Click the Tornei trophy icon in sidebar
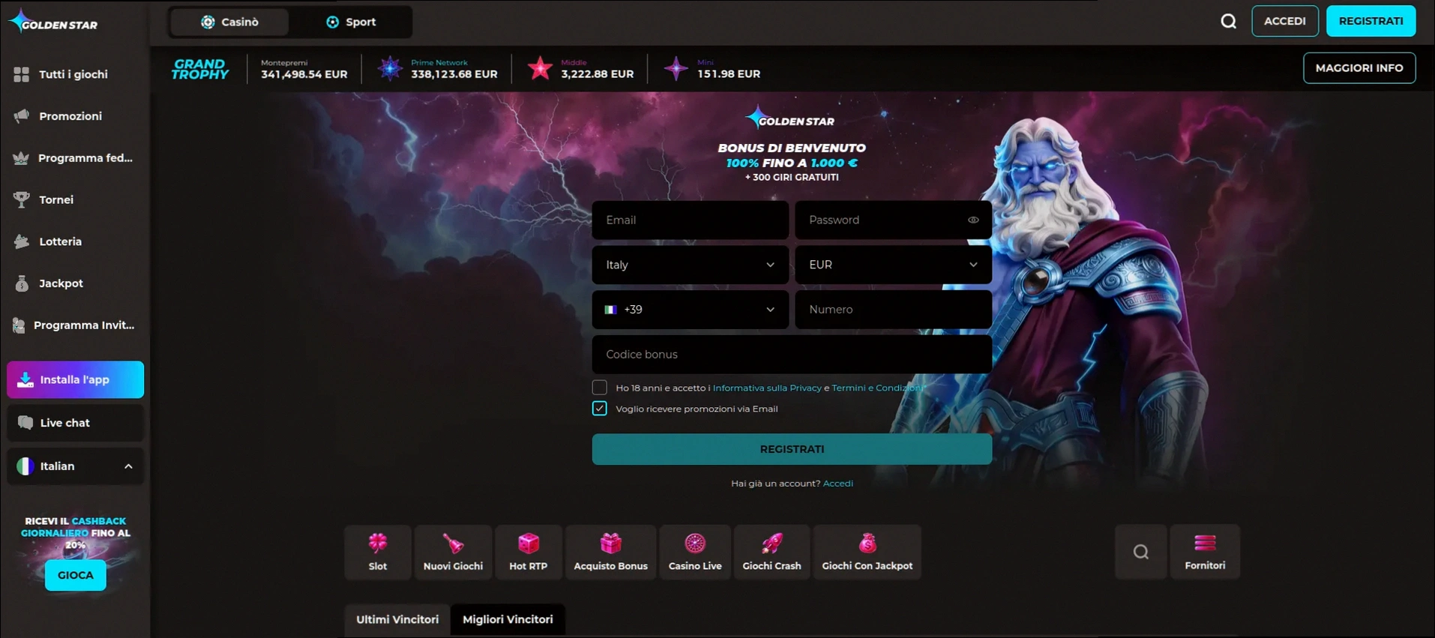 (x=22, y=199)
